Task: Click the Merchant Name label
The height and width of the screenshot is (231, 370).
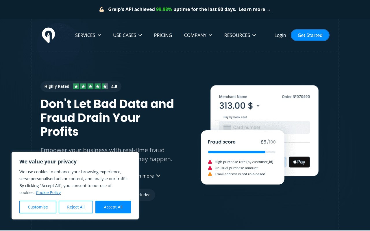Action: (x=233, y=97)
